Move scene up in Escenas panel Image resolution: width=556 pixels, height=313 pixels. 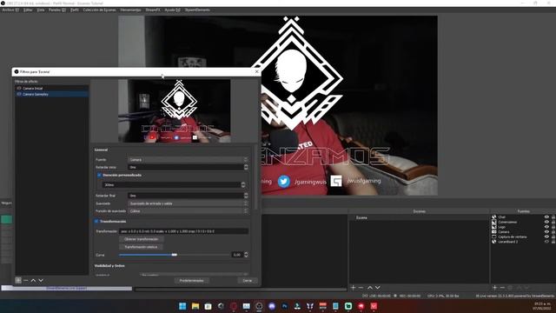pos(370,288)
